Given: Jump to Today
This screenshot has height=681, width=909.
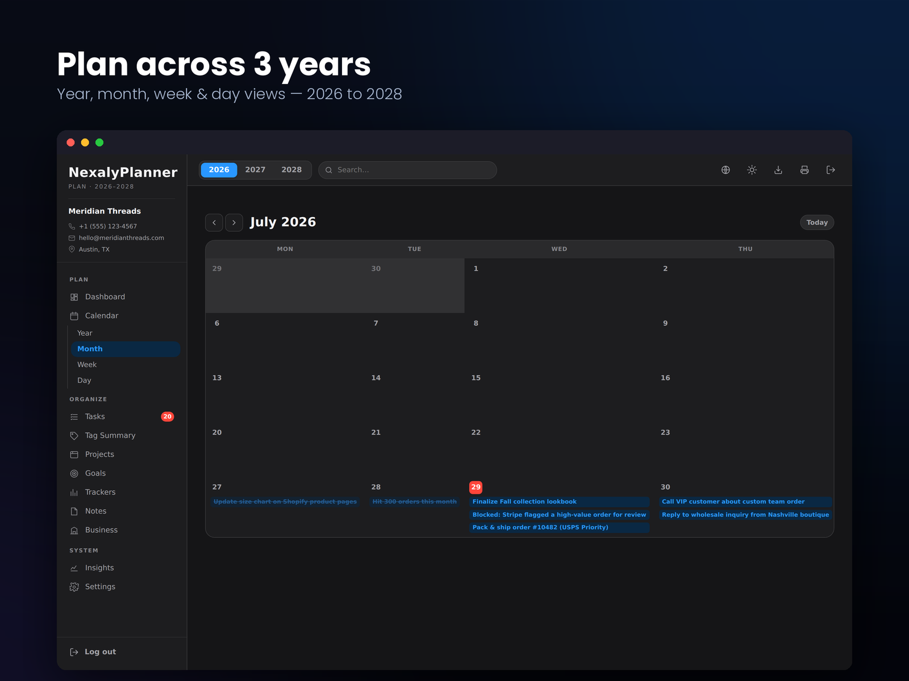Looking at the screenshot, I should click(x=817, y=222).
